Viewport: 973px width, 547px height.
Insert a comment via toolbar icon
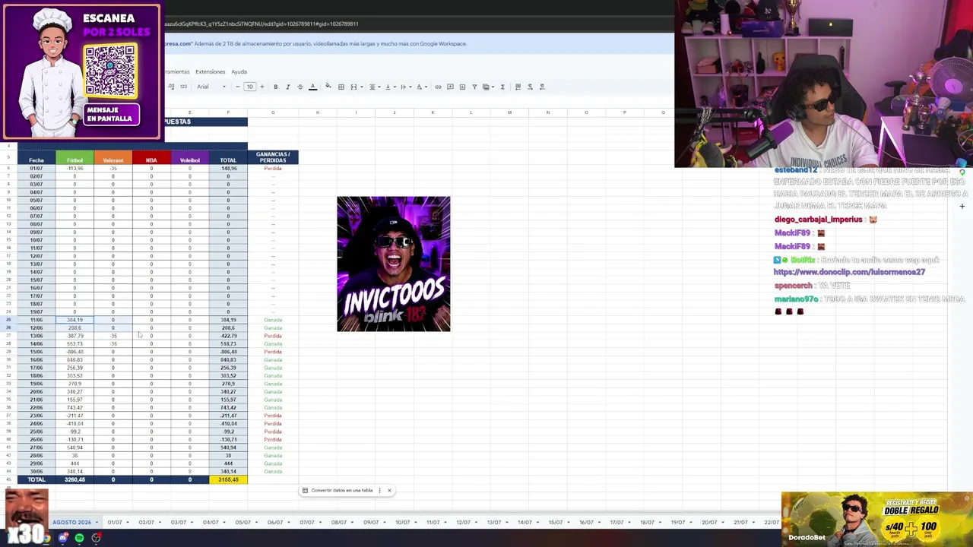(x=450, y=87)
